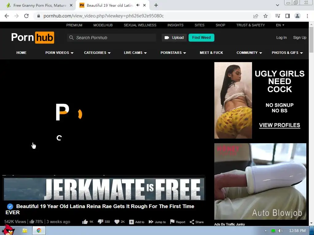Open a new tab with plus button
The width and height of the screenshot is (314, 235).
tap(156, 6)
